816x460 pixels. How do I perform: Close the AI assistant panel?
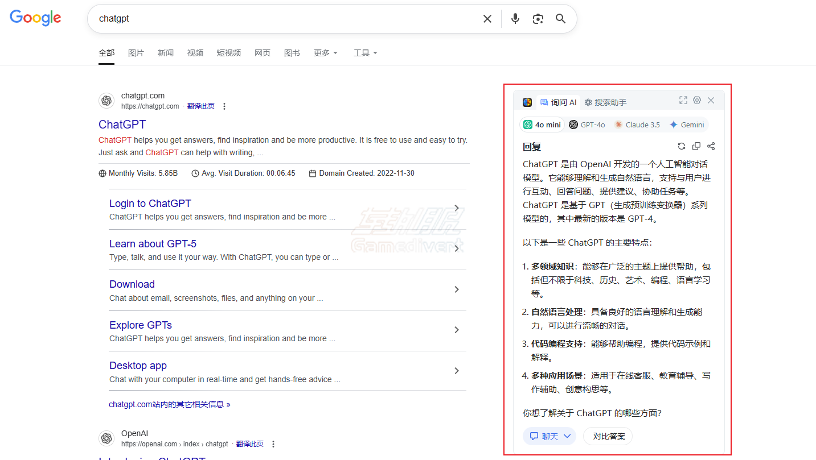(x=711, y=100)
